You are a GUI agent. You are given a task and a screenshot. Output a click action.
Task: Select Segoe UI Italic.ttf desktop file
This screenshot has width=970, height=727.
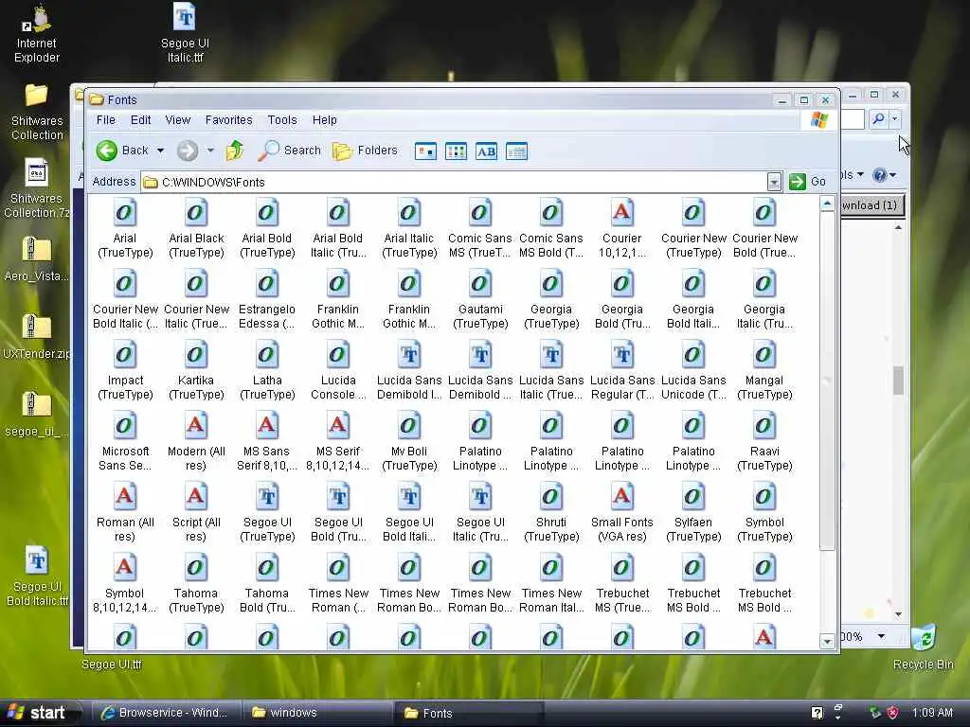[x=185, y=34]
